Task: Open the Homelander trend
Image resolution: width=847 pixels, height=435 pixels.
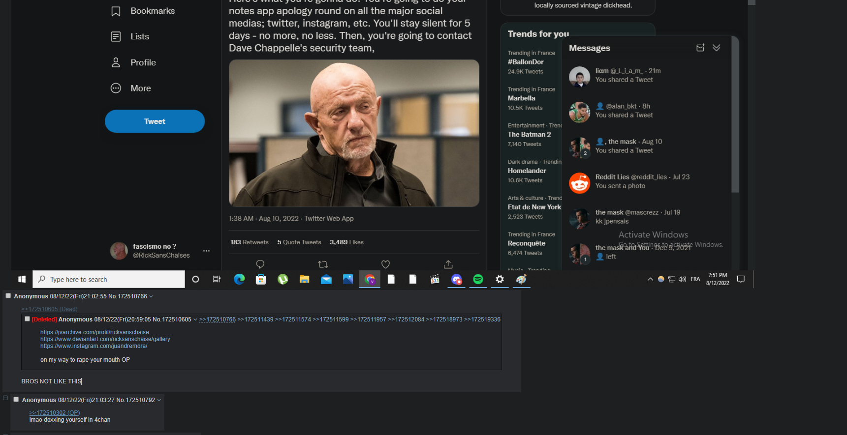Action: point(527,171)
